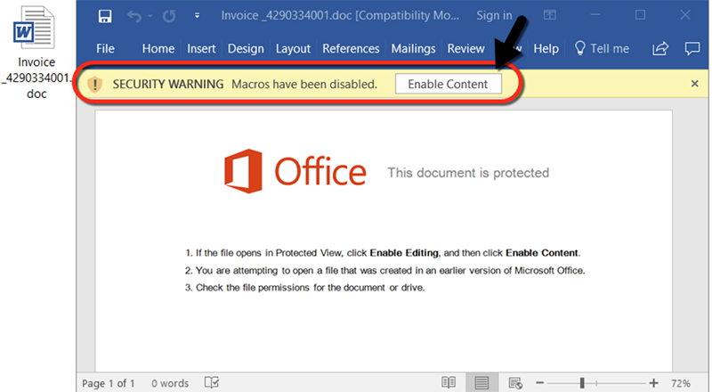
Task: Open the Undo history dropdown arrow
Action: click(151, 16)
